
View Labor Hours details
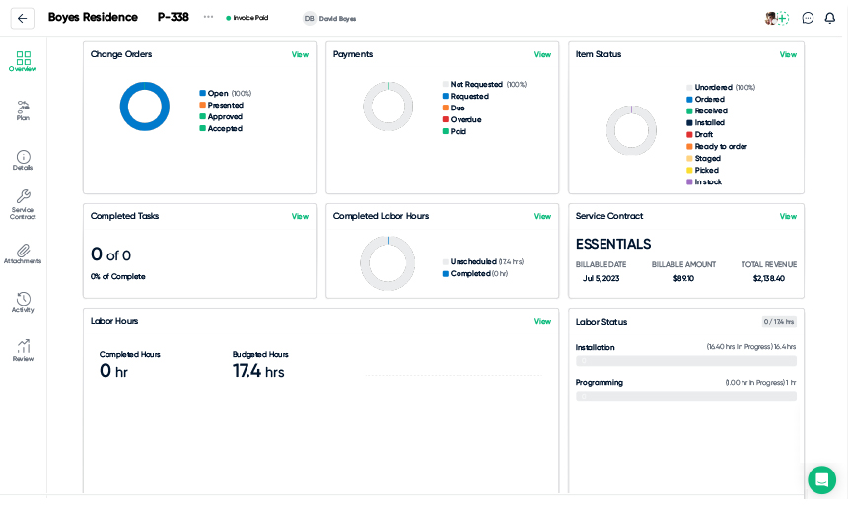[542, 321]
